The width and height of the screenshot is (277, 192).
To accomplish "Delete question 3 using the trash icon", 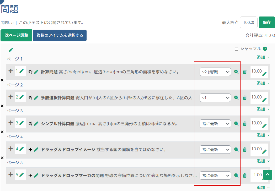I will pos(245,124).
